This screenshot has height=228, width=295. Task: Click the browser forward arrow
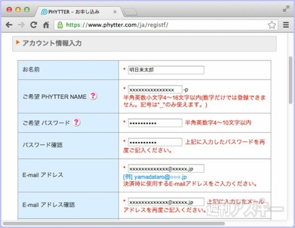(x=21, y=25)
